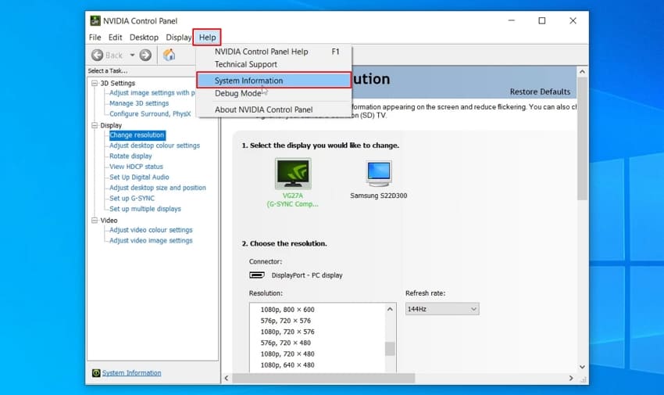Image resolution: width=664 pixels, height=395 pixels.
Task: Click the Help menu
Action: pos(208,38)
